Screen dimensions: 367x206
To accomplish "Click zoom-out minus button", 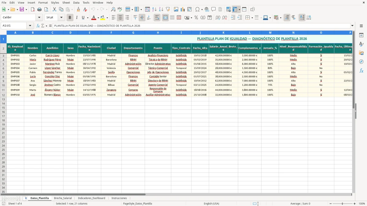I will (x=331, y=204).
